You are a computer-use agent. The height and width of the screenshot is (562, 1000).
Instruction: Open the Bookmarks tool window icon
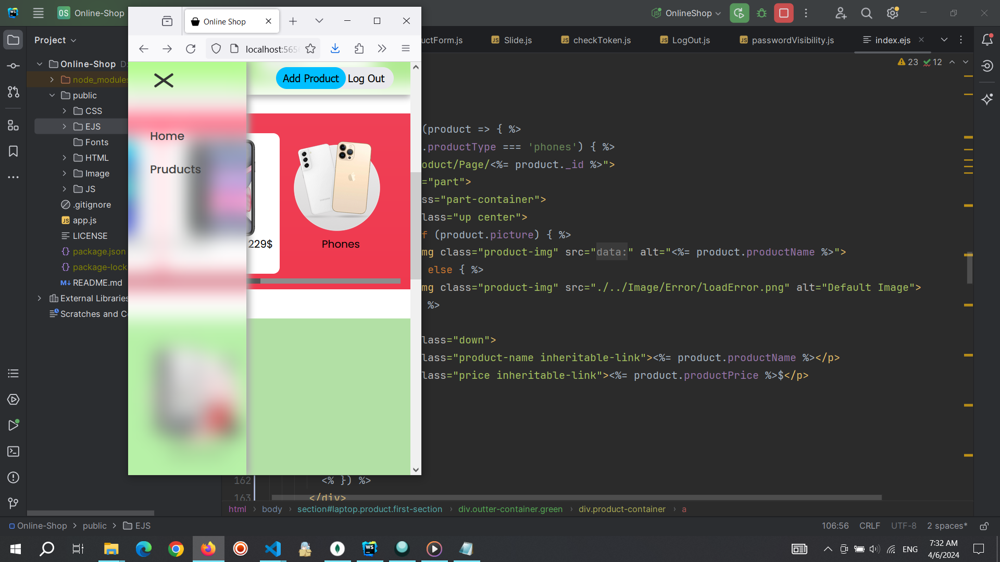14,151
